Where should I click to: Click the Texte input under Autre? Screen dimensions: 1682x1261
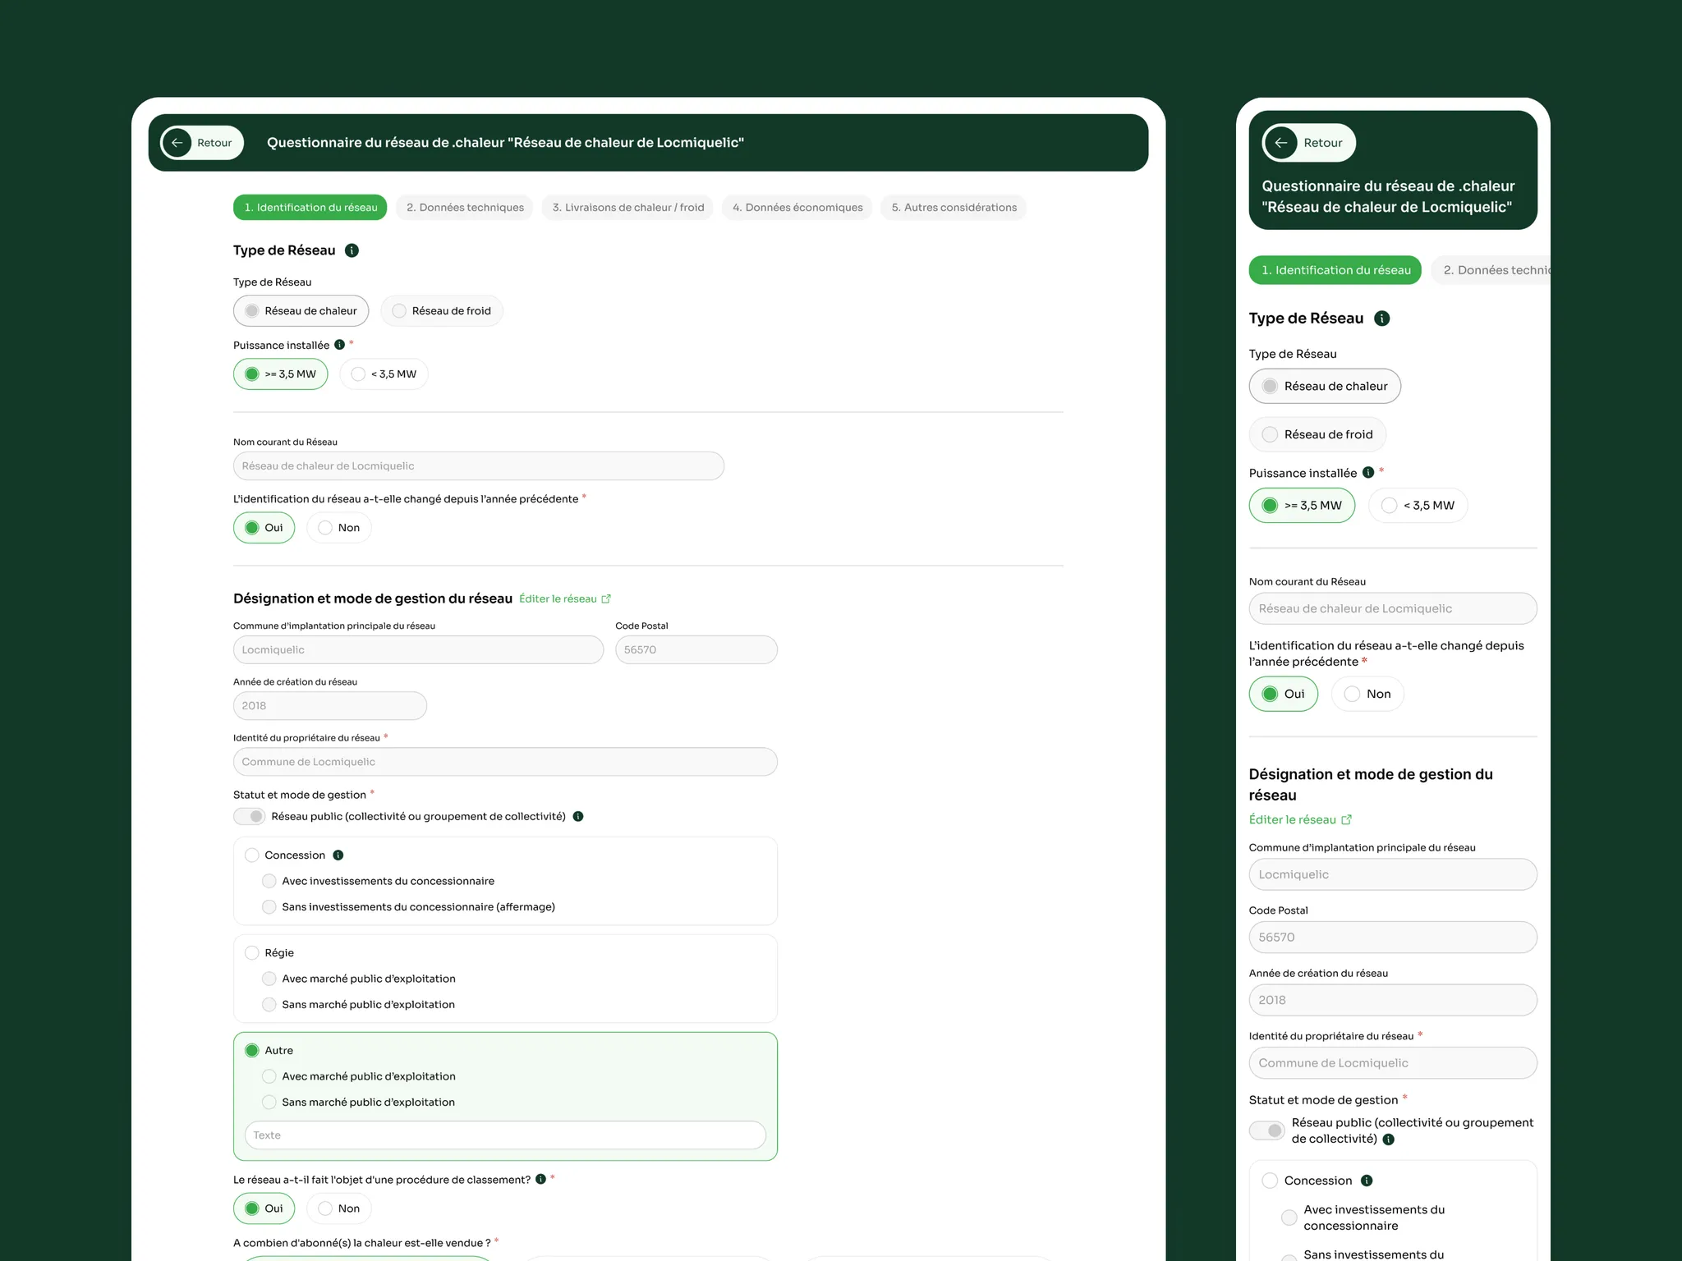tap(505, 1135)
